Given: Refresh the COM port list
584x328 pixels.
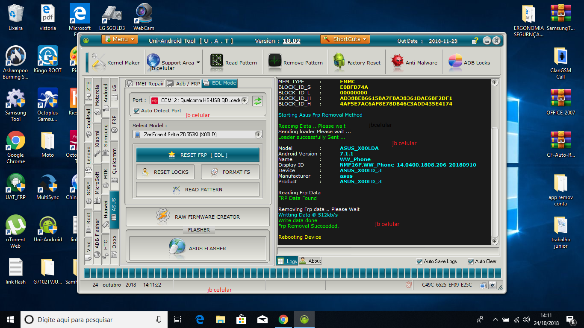Looking at the screenshot, I should click(257, 101).
